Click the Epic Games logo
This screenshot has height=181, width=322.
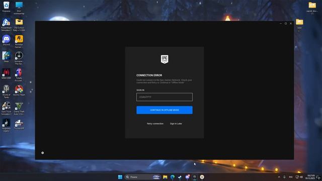[165, 59]
